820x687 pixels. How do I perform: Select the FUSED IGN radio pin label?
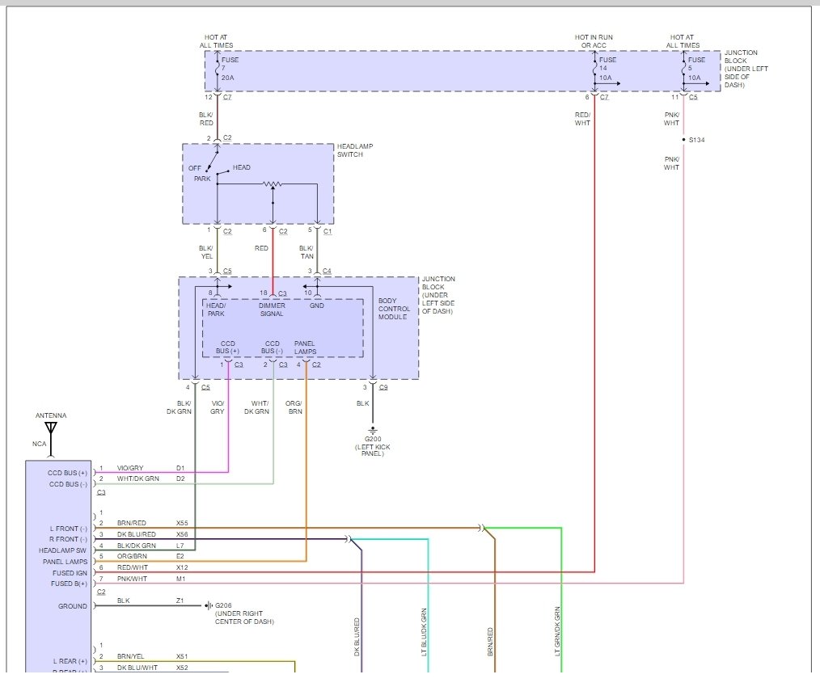click(70, 572)
